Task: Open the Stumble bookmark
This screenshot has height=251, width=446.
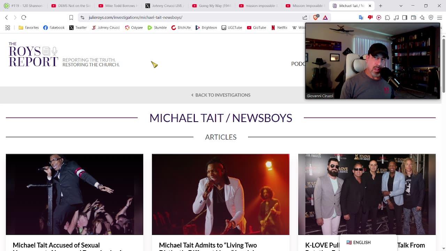Action: pyautogui.click(x=157, y=28)
